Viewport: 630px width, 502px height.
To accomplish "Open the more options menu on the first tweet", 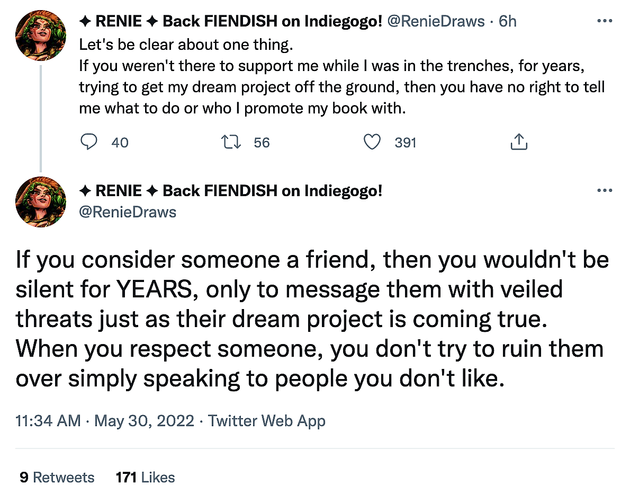I will [604, 21].
